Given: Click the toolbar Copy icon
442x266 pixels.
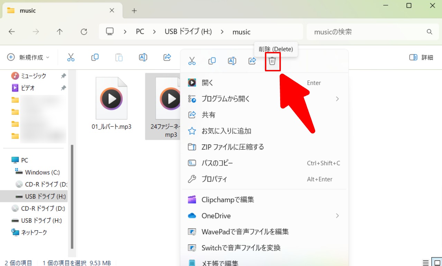Looking at the screenshot, I should pyautogui.click(x=95, y=57).
